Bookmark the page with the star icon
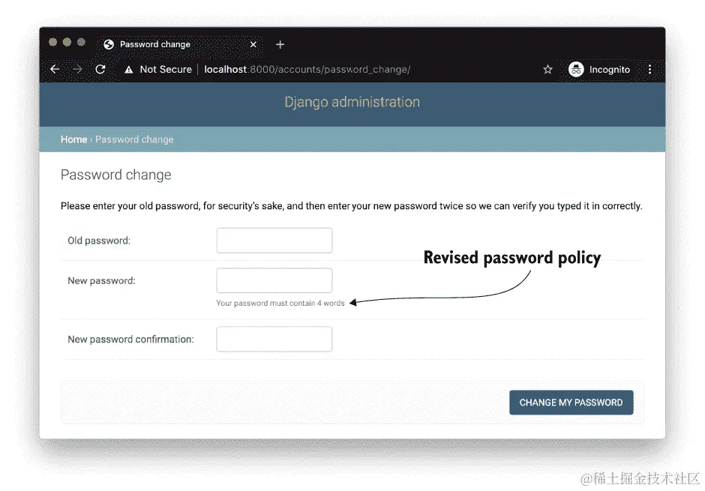This screenshot has width=705, height=491. (x=547, y=69)
